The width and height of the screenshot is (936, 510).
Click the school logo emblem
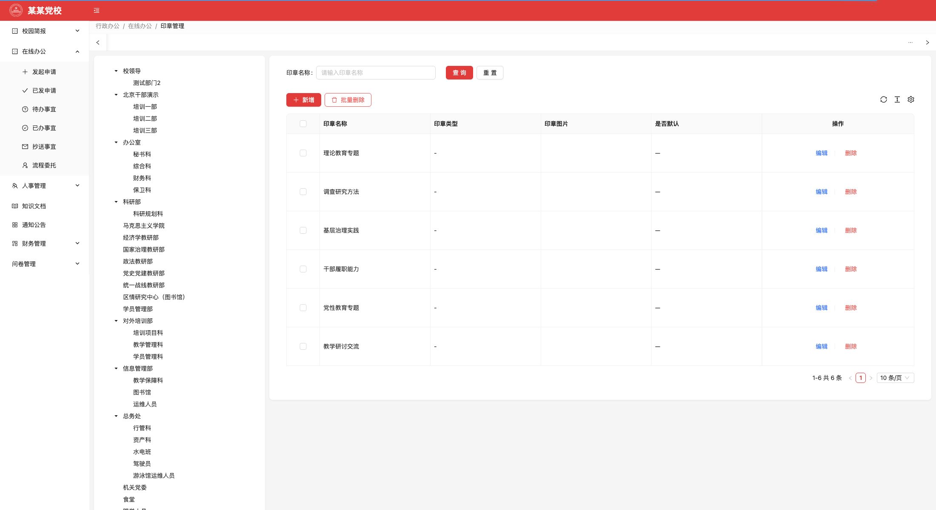(x=16, y=10)
